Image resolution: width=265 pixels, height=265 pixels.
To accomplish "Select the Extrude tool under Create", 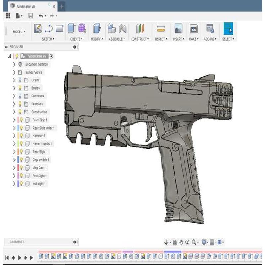I will click(71, 29).
